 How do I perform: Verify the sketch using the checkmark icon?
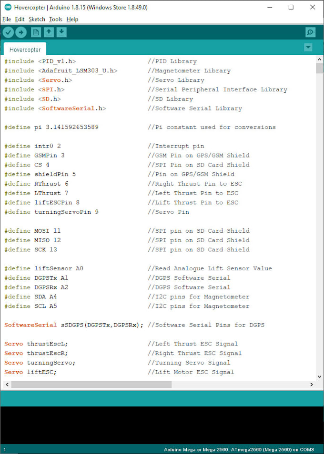(x=8, y=32)
